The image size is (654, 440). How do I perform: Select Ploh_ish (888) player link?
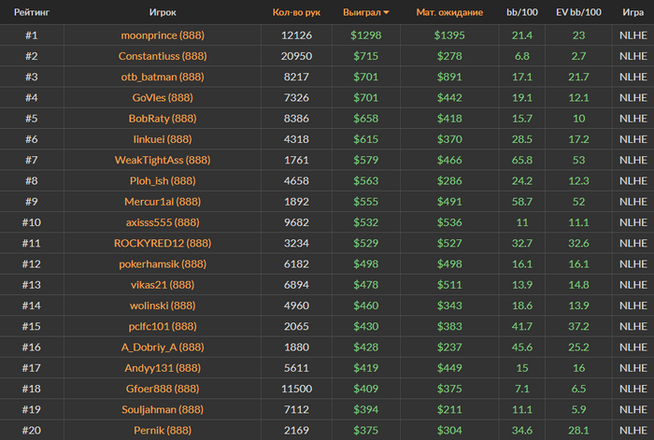(x=163, y=181)
